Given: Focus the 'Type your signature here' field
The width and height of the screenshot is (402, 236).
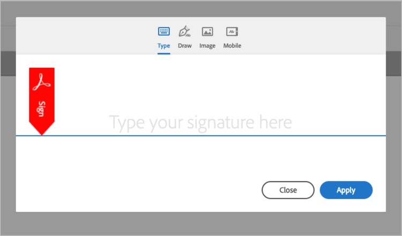Looking at the screenshot, I should (200, 123).
